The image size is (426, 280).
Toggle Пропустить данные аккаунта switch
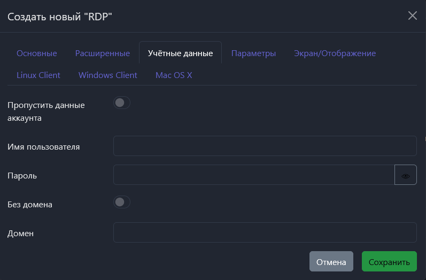point(122,103)
